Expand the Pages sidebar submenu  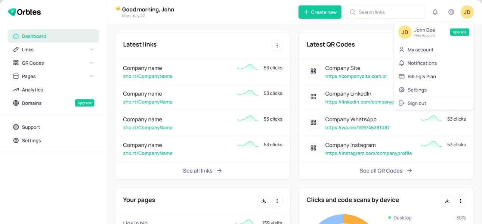[x=92, y=77]
